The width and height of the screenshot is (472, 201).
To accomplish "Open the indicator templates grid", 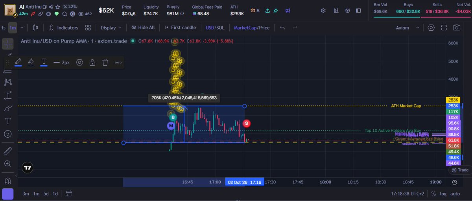I will [x=88, y=28].
